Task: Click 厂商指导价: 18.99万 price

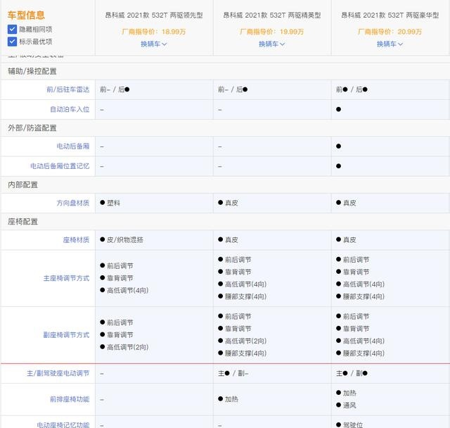Action: (154, 32)
